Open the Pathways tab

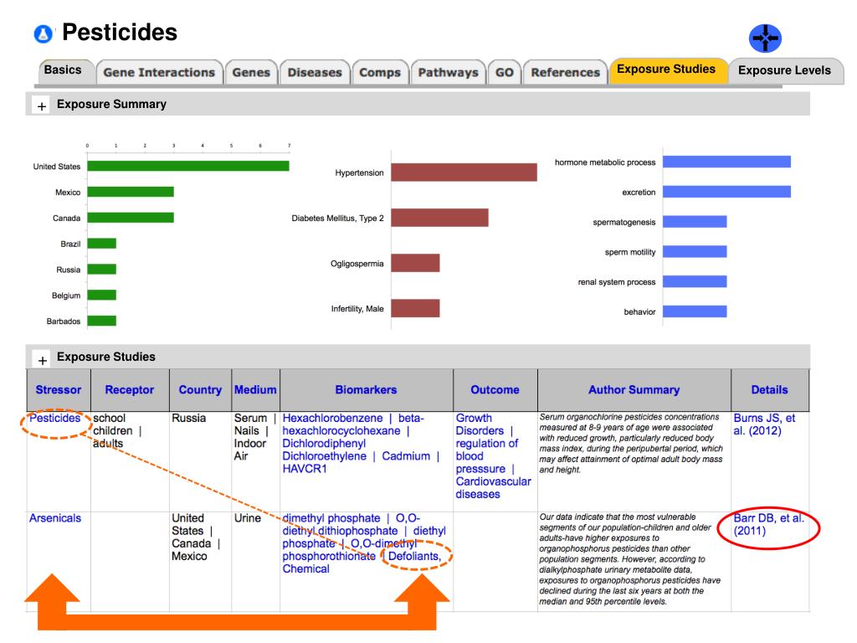[449, 72]
